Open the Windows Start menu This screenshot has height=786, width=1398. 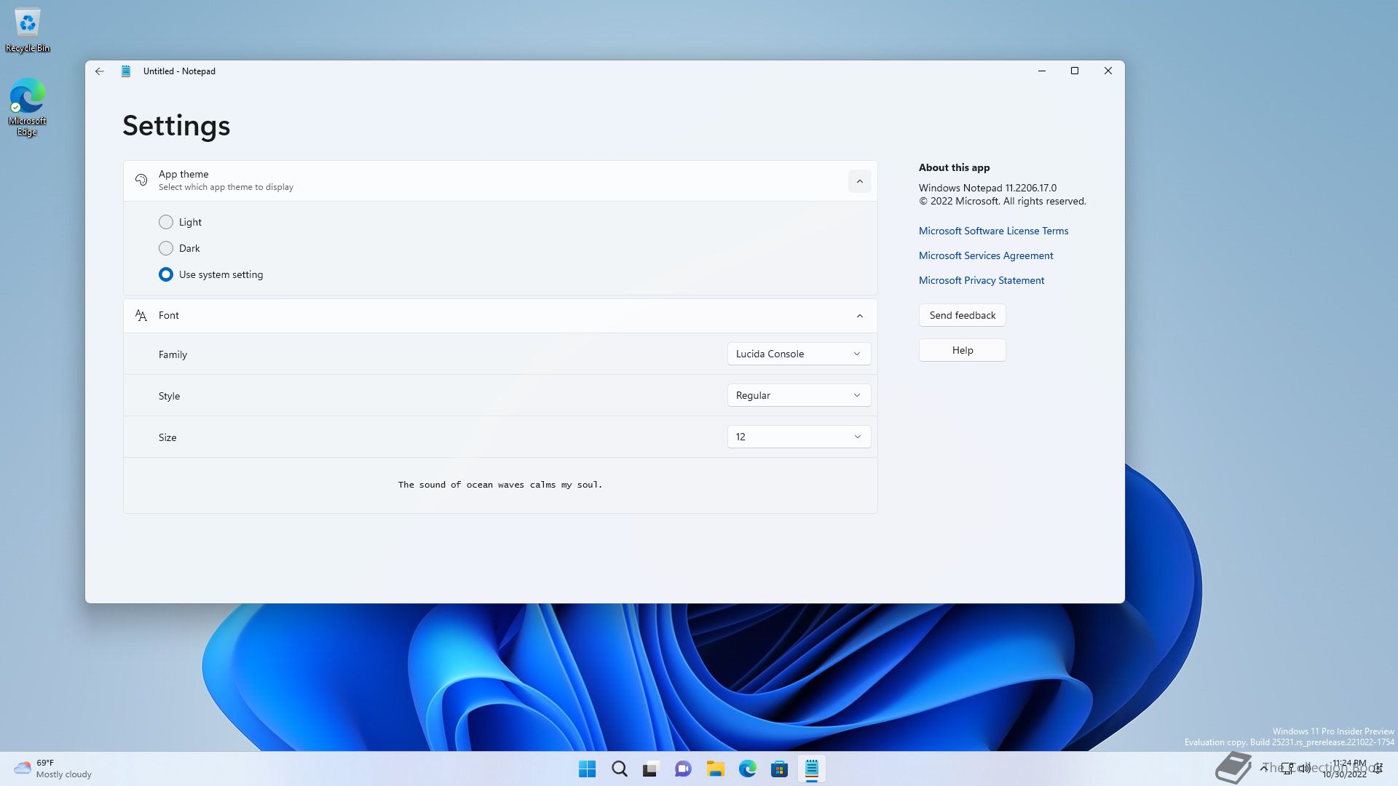[x=587, y=769]
